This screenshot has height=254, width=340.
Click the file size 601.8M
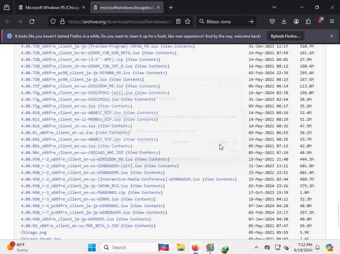[x=307, y=166]
